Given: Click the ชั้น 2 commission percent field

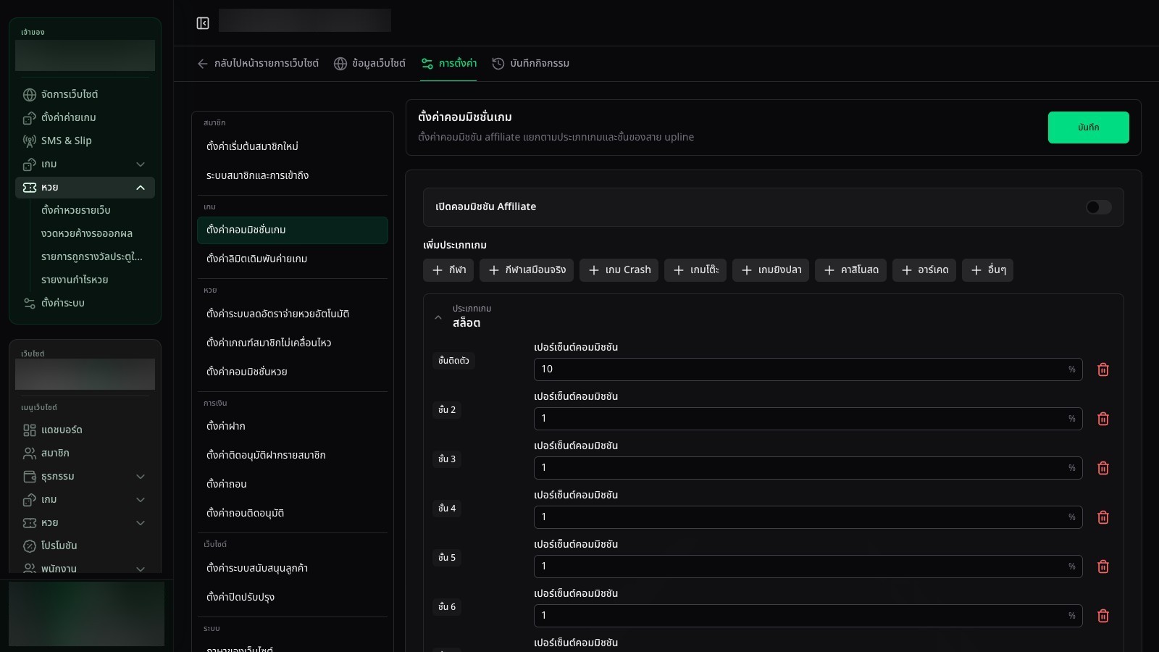Looking at the screenshot, I should pyautogui.click(x=808, y=419).
